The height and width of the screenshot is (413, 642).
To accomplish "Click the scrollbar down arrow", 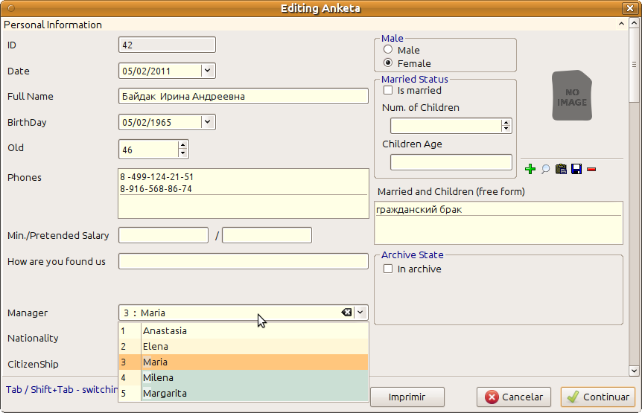I will (x=634, y=371).
